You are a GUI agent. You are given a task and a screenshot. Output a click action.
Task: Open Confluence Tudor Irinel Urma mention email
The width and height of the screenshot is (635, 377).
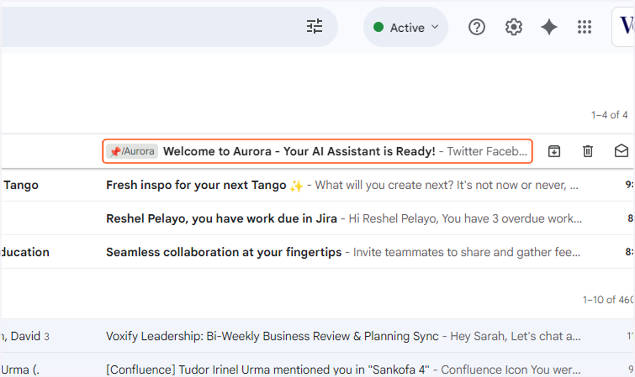[317, 369]
